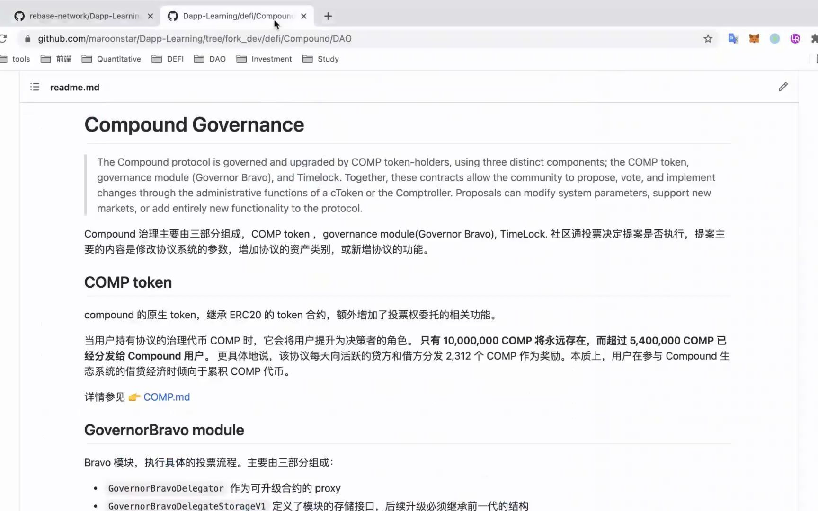818x511 pixels.
Task: Open the DEFI bookmark folder
Action: 168,59
